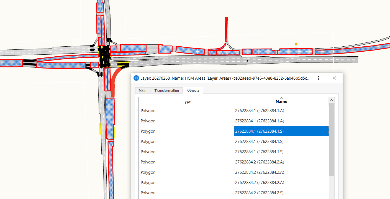Open the Transformation tab
Viewport: 390px width, 199px height.
[166, 90]
